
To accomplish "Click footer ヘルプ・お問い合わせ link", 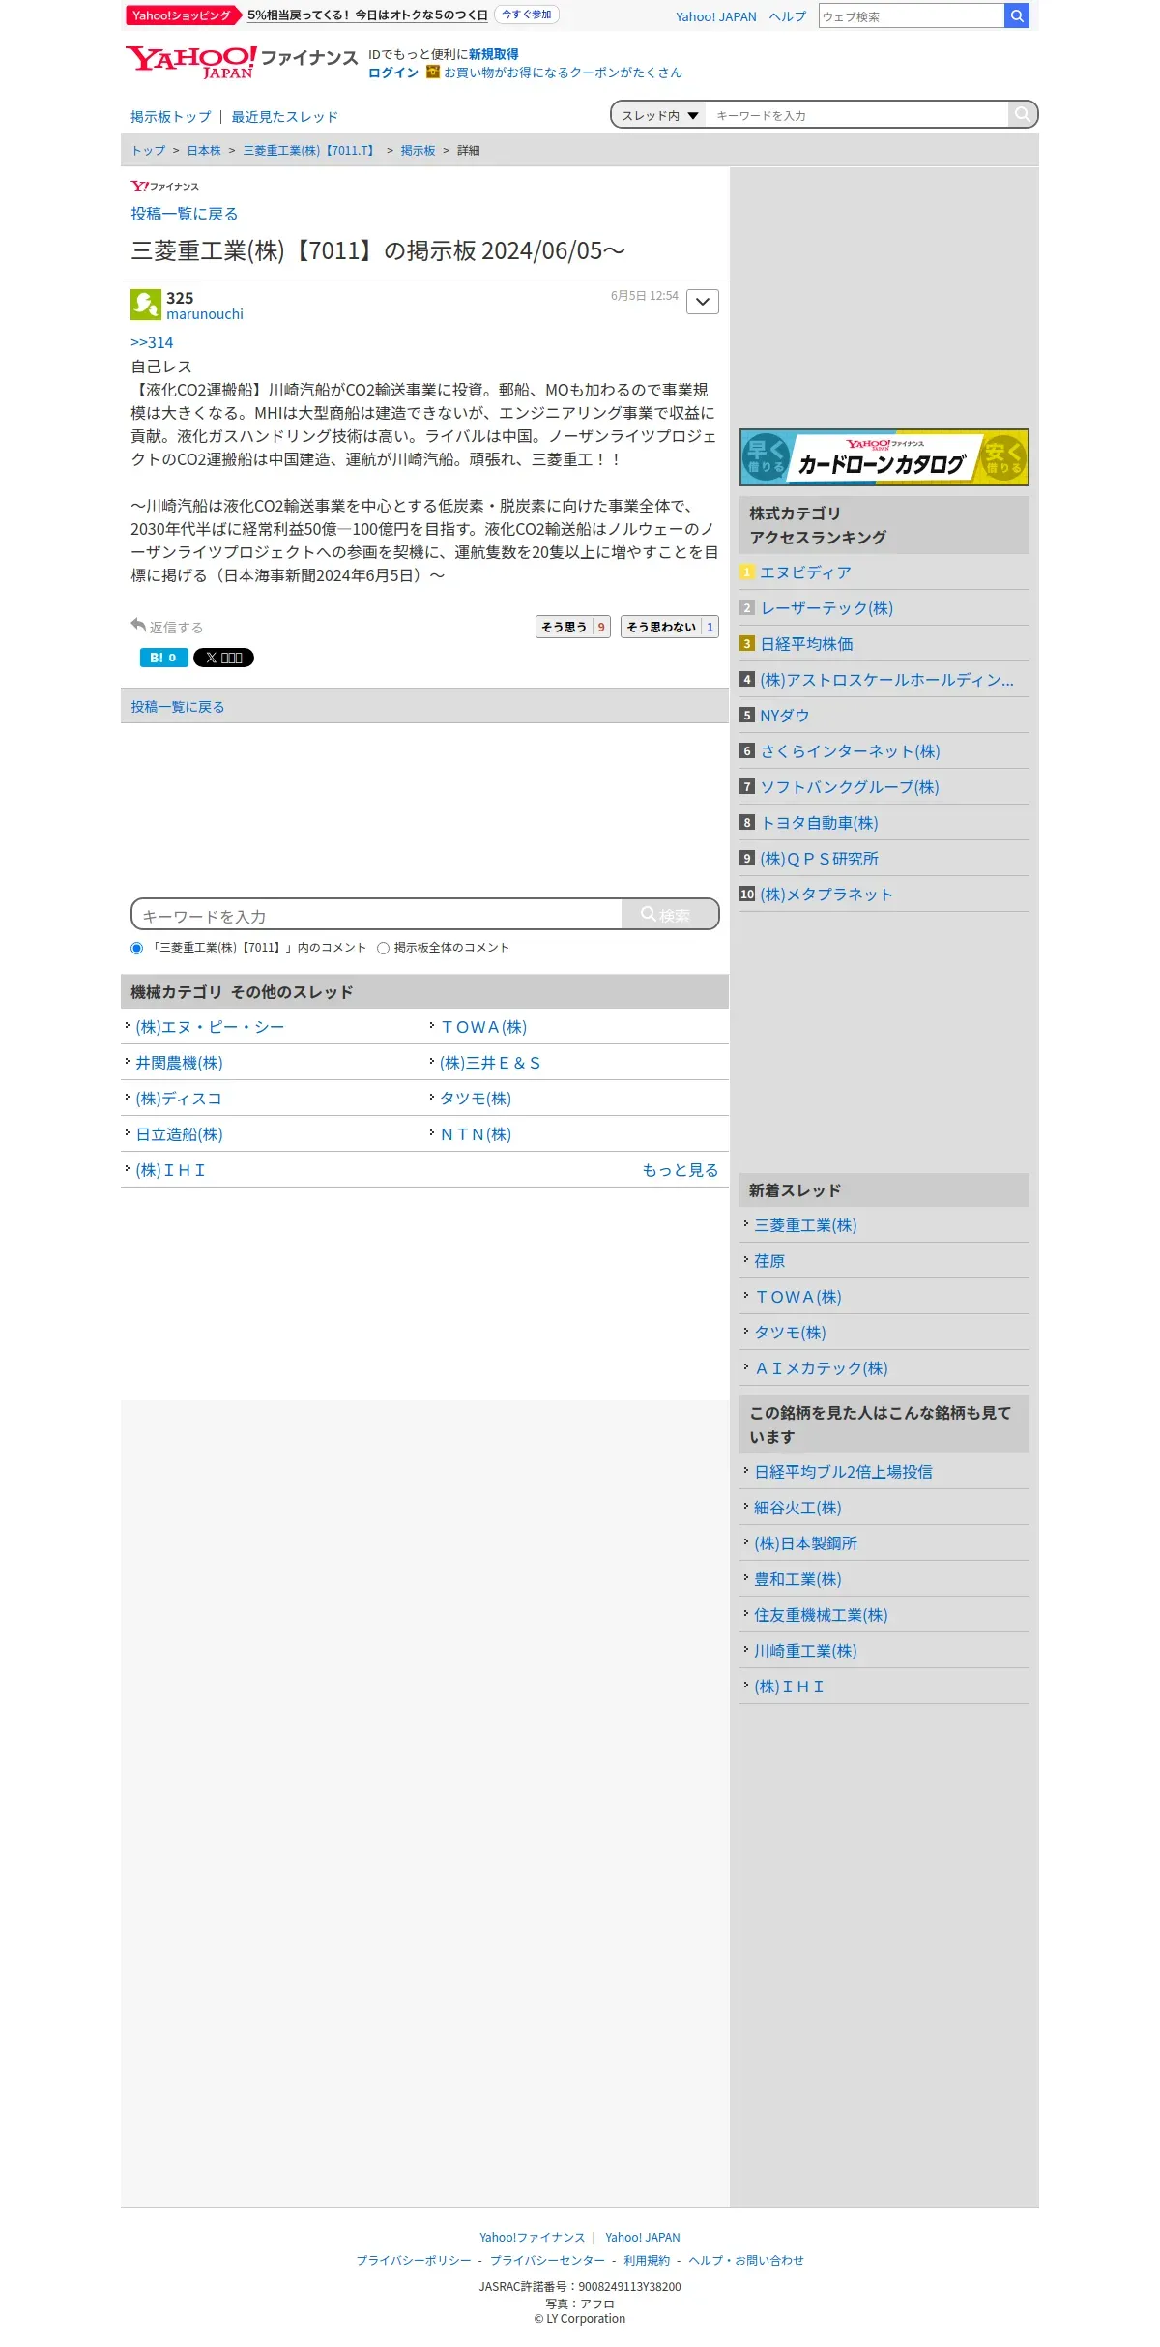I will [746, 2260].
